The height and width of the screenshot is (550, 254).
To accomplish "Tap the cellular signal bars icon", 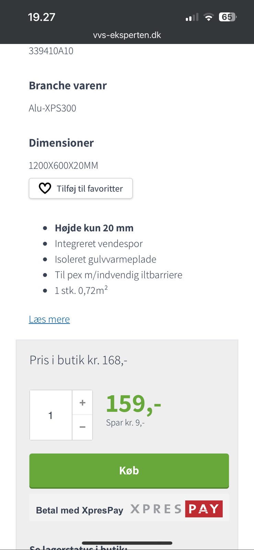I will [192, 17].
